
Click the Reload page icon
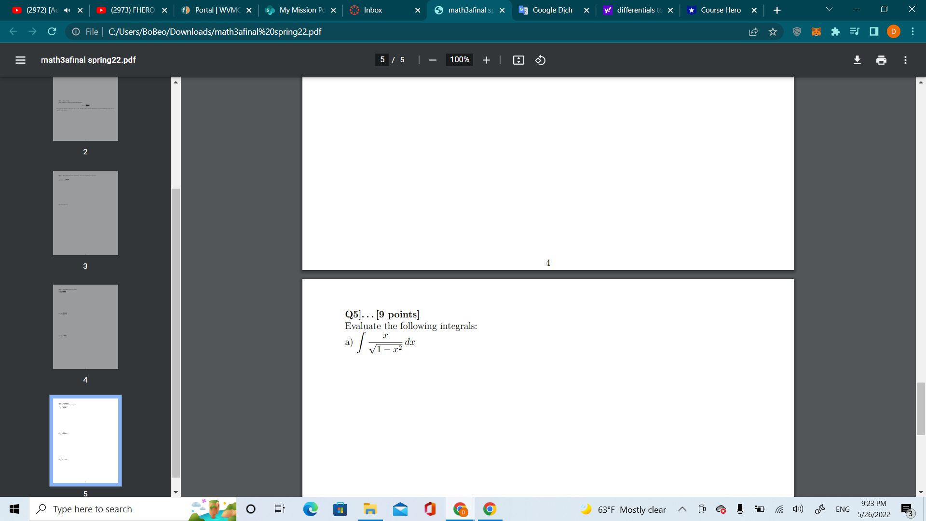(x=52, y=31)
